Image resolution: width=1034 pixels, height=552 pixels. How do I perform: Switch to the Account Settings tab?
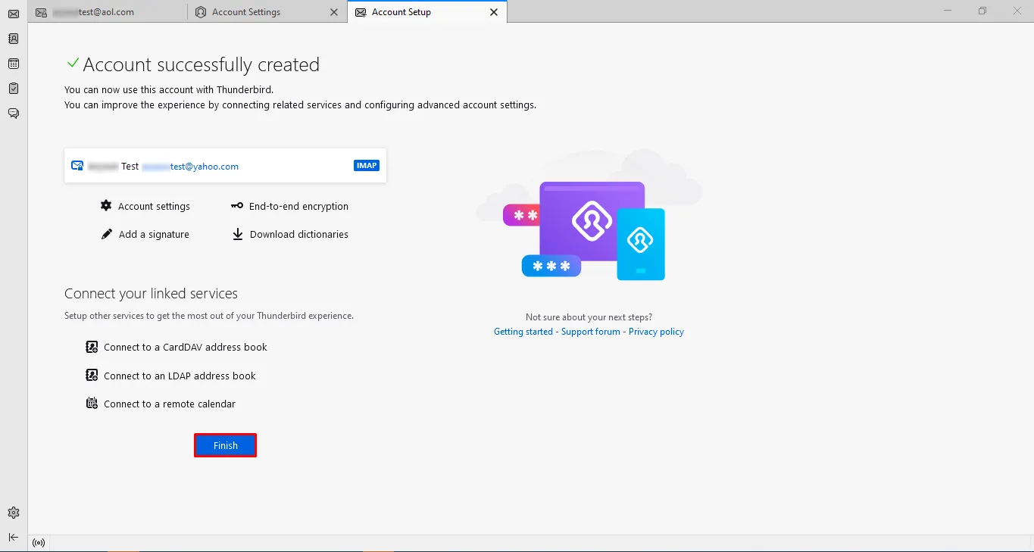tap(246, 12)
